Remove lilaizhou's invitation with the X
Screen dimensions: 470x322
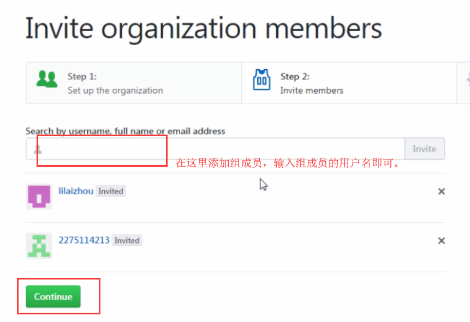(442, 191)
